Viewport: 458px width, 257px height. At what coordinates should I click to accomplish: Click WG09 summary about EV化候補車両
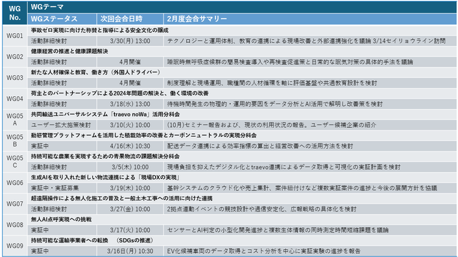(264, 251)
